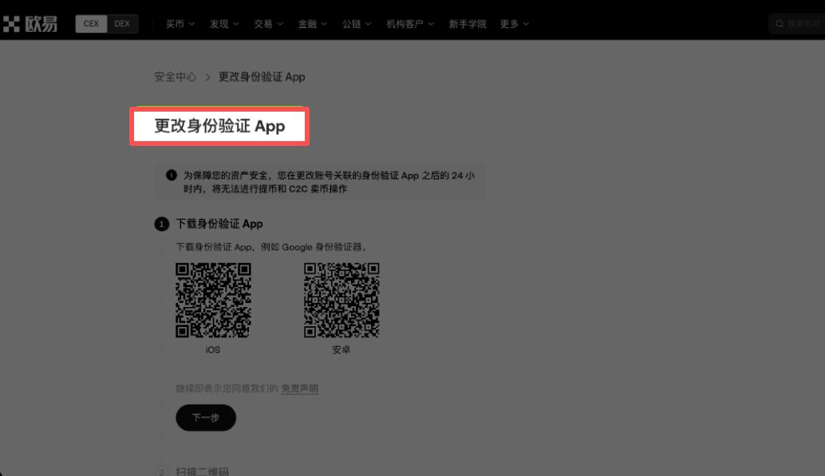Open the 金融 dropdown menu
Screen dimensions: 825x476
(x=313, y=24)
